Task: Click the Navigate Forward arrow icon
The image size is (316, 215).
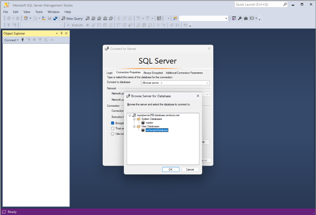Action: tap(17, 19)
